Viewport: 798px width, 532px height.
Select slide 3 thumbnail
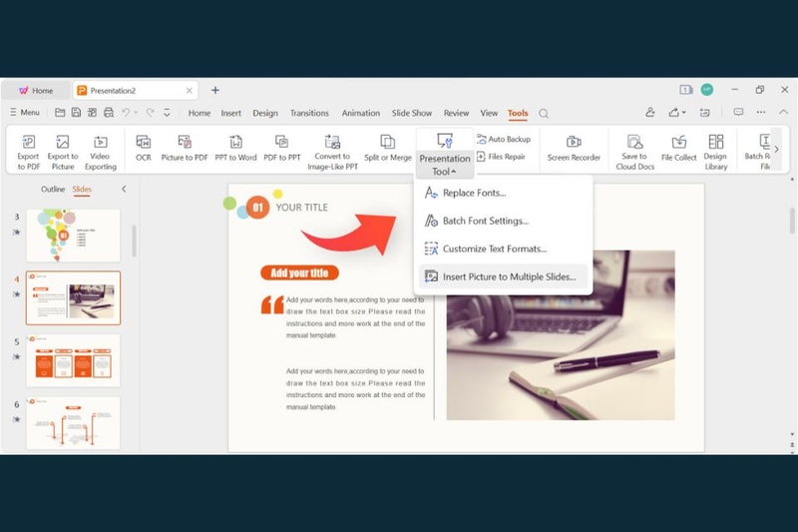point(73,236)
